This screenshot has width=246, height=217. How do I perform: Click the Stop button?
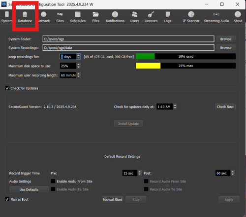coord(136,200)
